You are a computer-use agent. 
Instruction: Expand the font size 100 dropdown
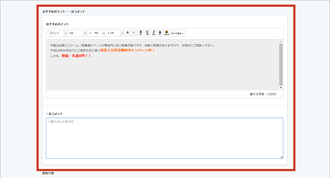[85, 33]
